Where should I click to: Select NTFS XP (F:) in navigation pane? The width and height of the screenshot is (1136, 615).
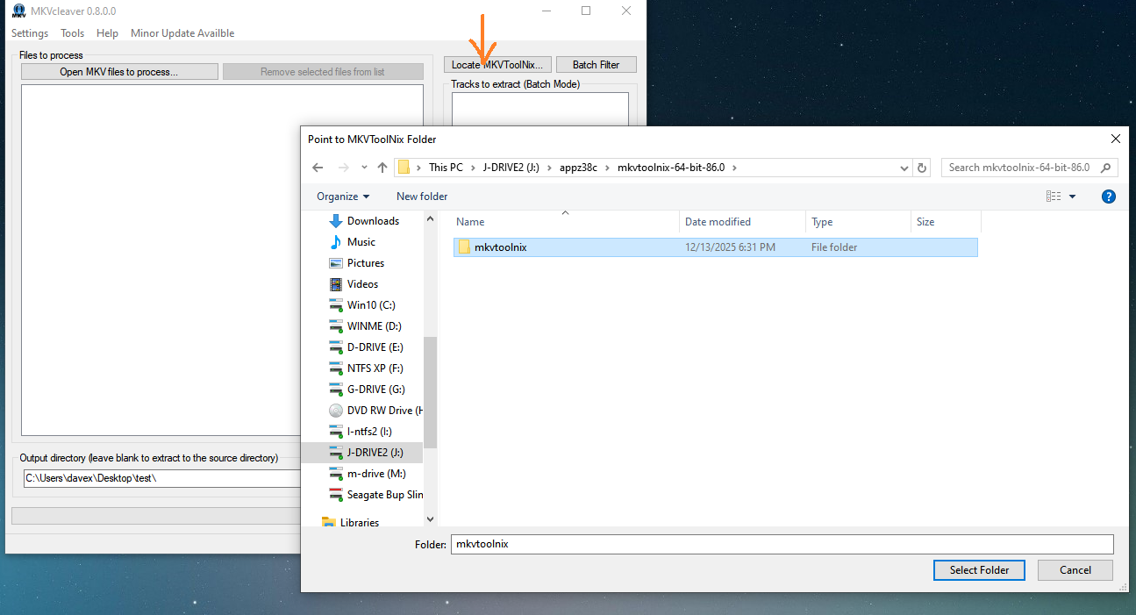coord(375,368)
